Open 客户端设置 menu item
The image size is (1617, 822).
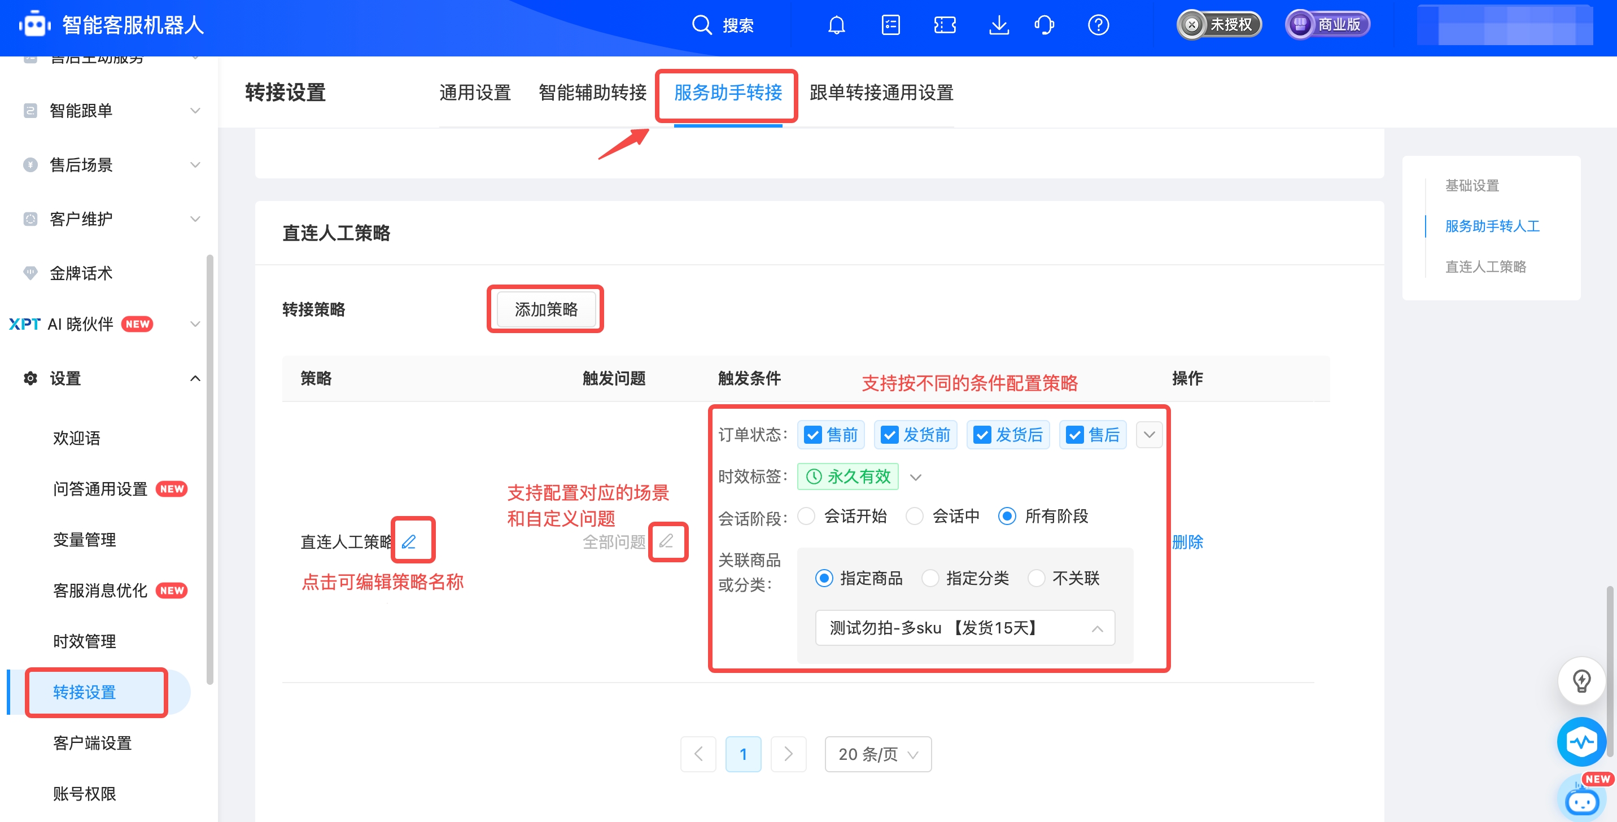tap(92, 742)
